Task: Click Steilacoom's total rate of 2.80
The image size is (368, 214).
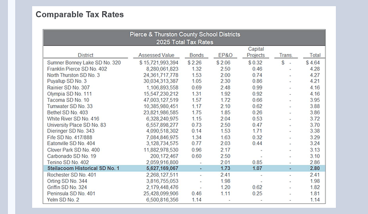Action: pyautogui.click(x=315, y=168)
